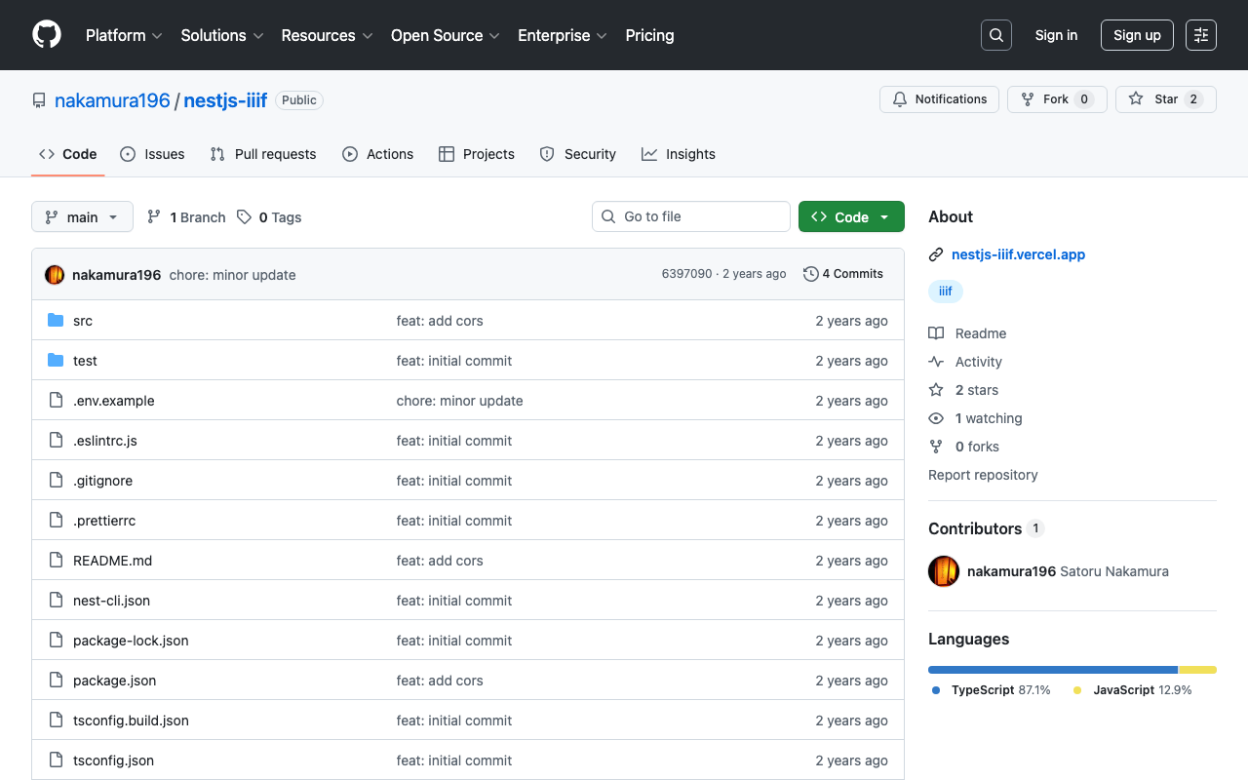Viewport: 1248px width, 780px height.
Task: Click the watching eye icon showing 1 watching
Action: pyautogui.click(x=936, y=418)
